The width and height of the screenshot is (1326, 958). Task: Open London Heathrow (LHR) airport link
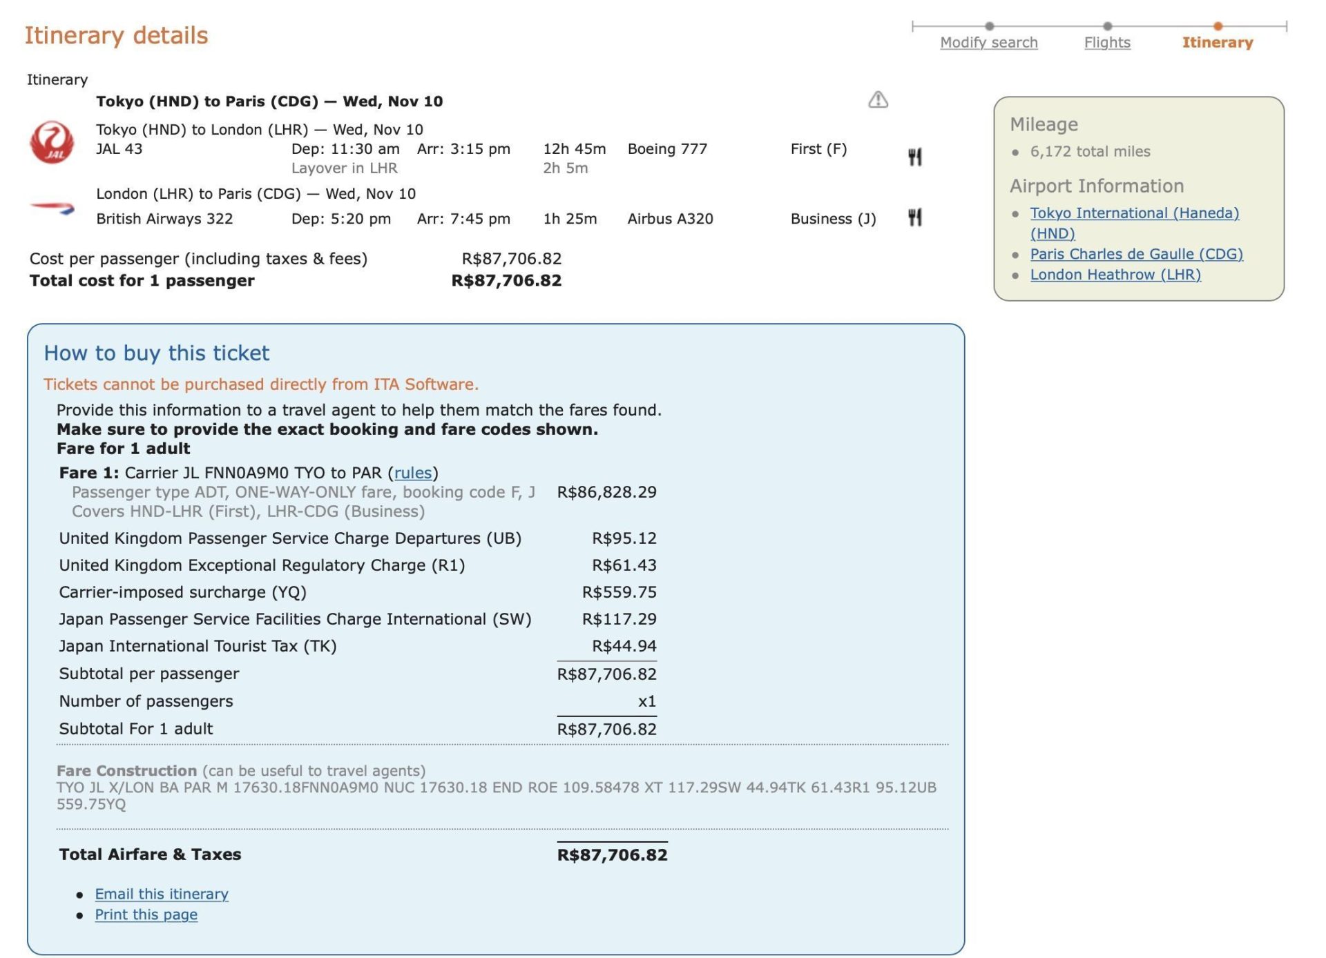[1115, 275]
